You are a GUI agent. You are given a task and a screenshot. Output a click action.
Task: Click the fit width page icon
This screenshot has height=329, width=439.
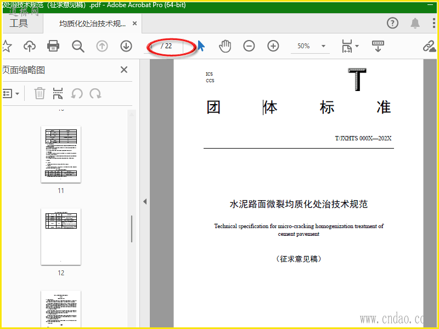click(x=347, y=46)
